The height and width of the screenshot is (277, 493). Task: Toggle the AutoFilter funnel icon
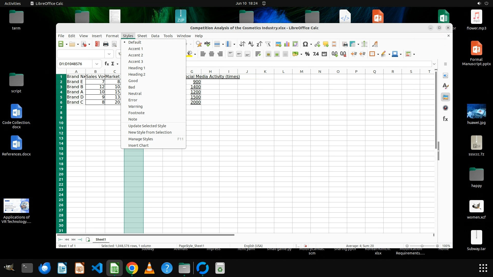pyautogui.click(x=268, y=44)
